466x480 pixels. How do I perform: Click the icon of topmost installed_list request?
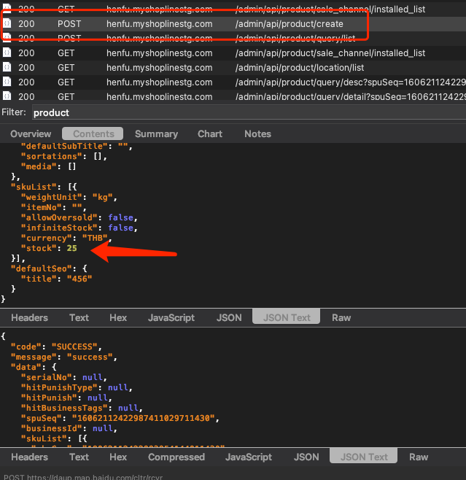coord(7,9)
